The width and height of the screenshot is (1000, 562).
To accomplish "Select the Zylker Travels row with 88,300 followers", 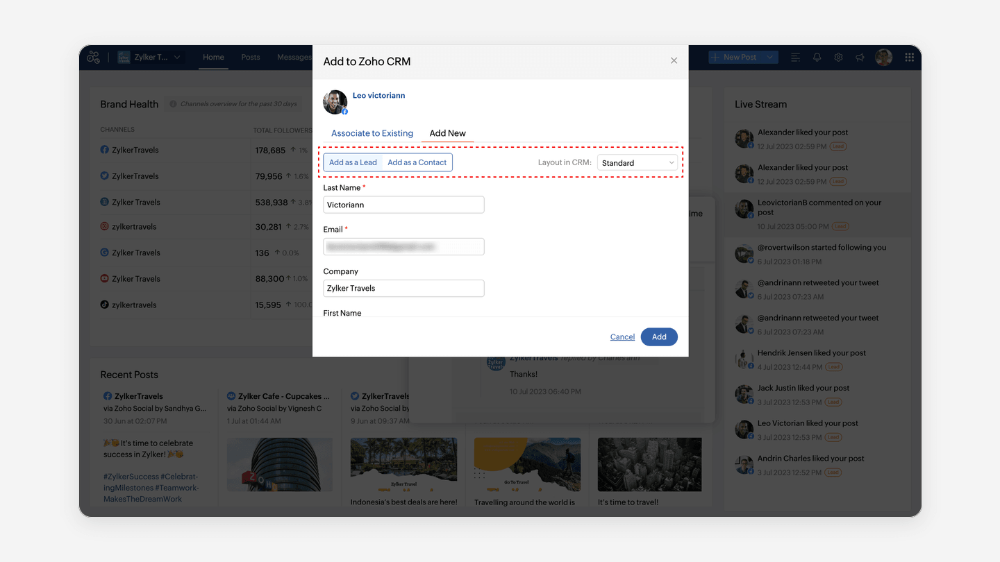I will pos(206,279).
